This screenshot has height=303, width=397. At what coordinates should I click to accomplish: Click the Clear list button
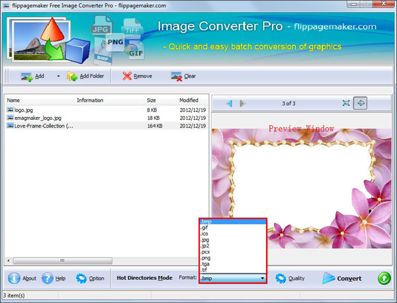pos(183,76)
